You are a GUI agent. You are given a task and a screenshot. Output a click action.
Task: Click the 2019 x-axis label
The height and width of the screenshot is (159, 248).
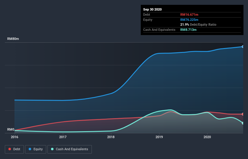[159, 137]
